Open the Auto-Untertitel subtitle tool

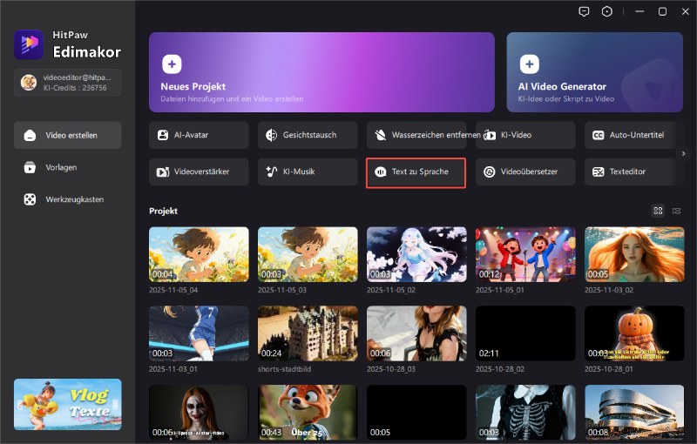[x=633, y=135]
